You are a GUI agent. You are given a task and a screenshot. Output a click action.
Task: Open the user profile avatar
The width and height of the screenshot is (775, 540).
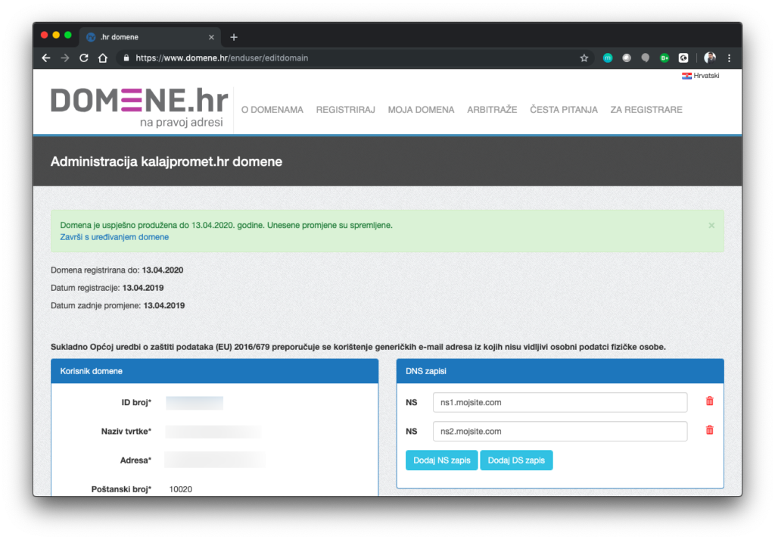pyautogui.click(x=710, y=58)
